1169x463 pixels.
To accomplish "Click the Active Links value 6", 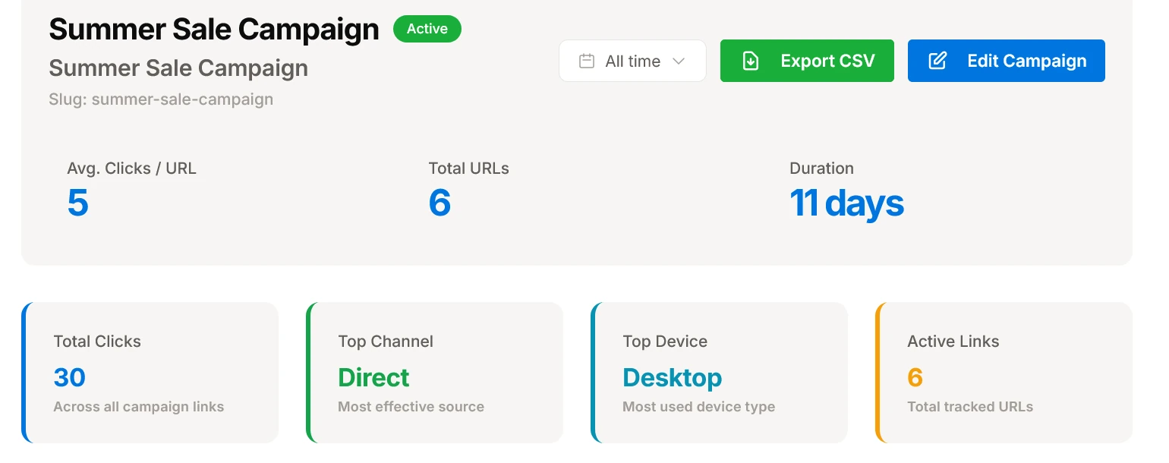I will 915,377.
